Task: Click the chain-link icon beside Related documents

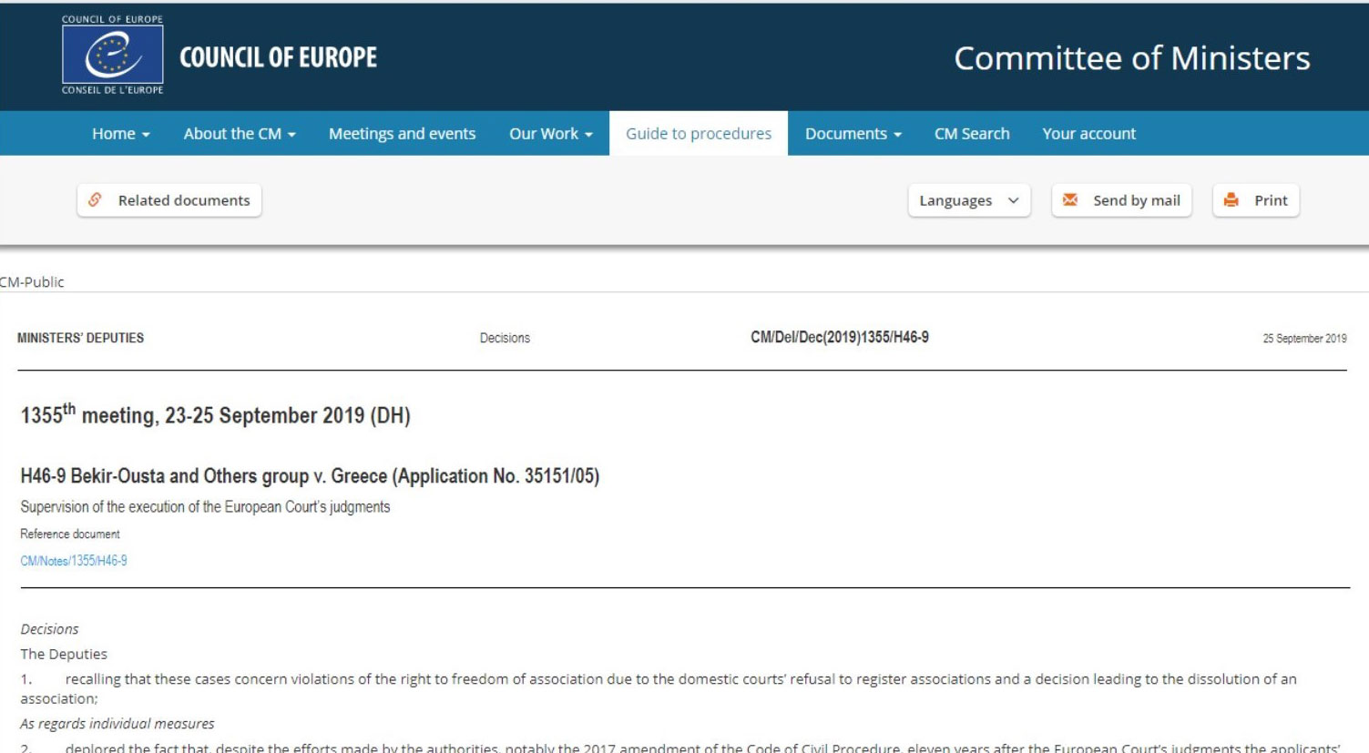Action: [x=96, y=200]
